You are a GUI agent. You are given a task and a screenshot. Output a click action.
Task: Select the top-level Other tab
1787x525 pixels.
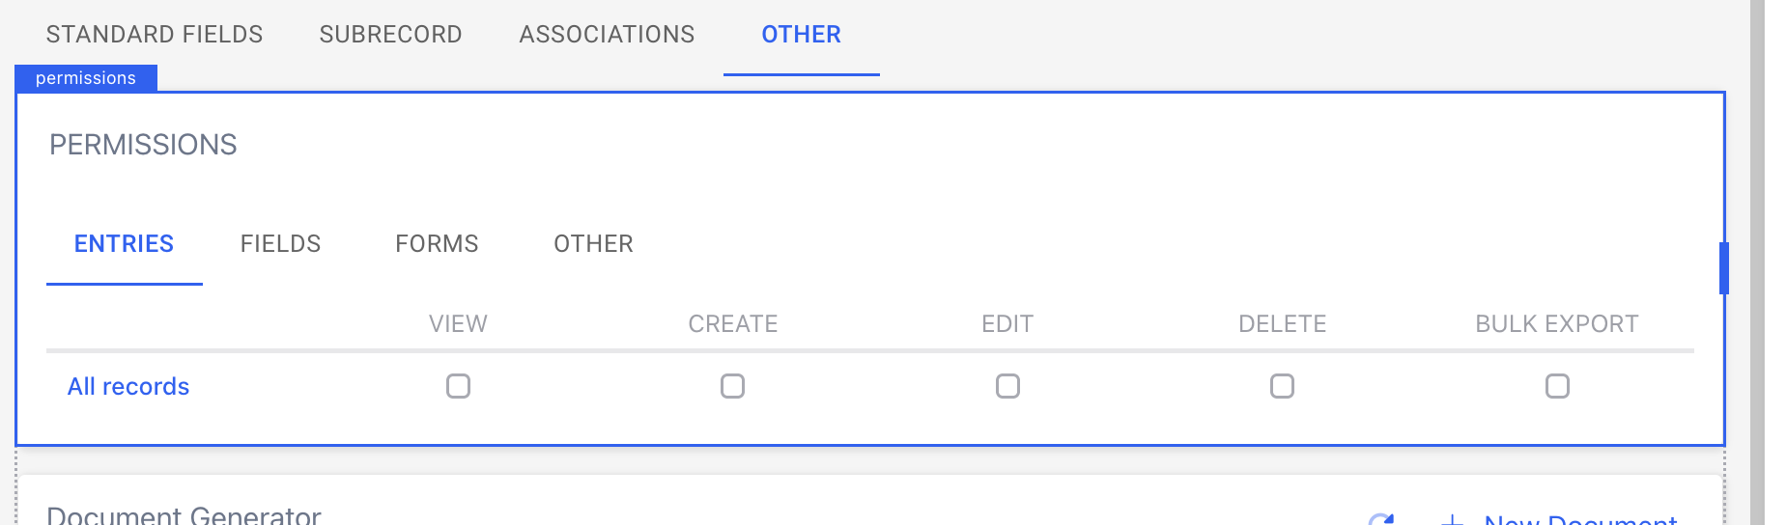point(801,35)
